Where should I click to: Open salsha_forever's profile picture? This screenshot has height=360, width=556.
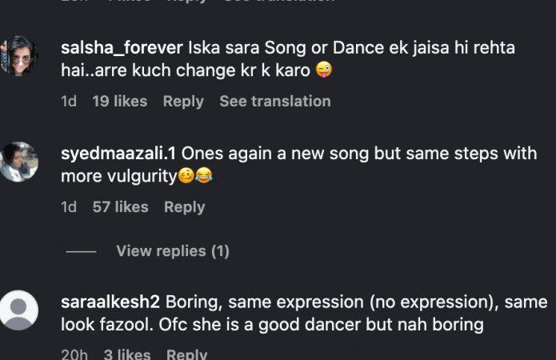point(19,56)
